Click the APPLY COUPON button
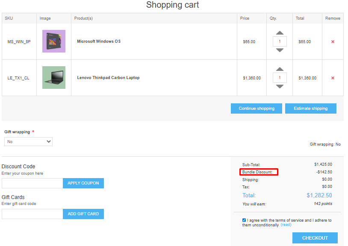 83,183
